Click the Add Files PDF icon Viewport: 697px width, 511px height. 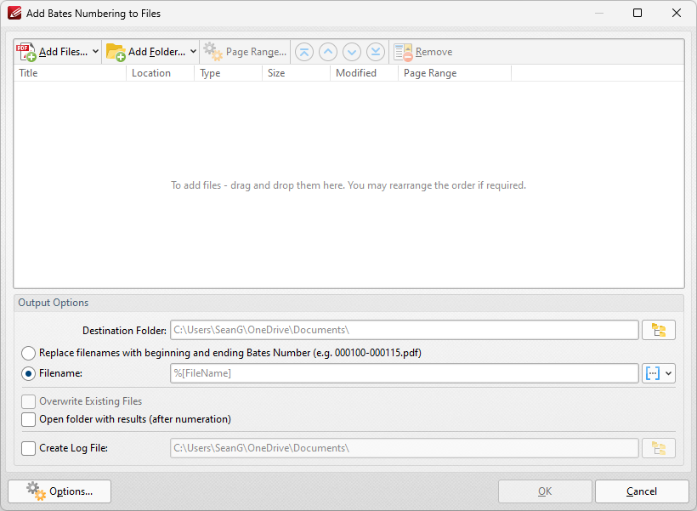(x=26, y=52)
